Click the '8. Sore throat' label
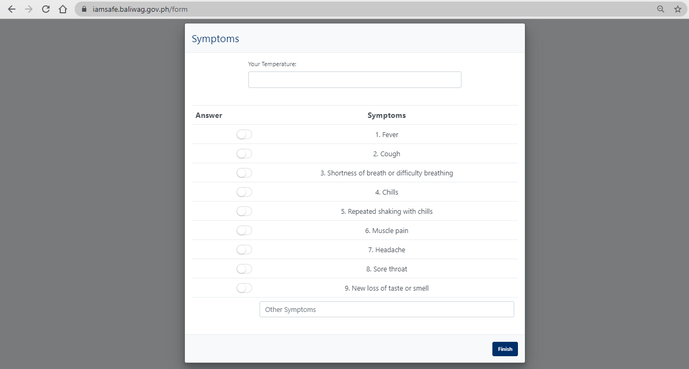The width and height of the screenshot is (689, 369). pyautogui.click(x=387, y=269)
